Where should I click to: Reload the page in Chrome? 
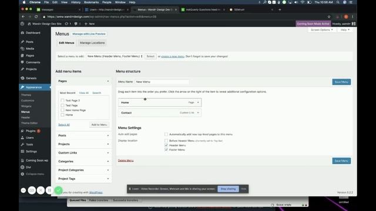36,17
